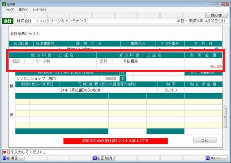Open the 表示(V) menu
The image size is (231, 163).
point(23,10)
